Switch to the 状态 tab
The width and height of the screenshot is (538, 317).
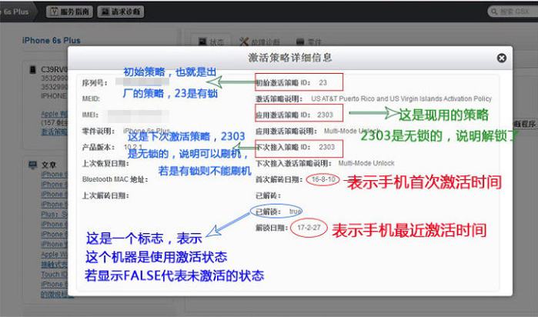pos(212,42)
